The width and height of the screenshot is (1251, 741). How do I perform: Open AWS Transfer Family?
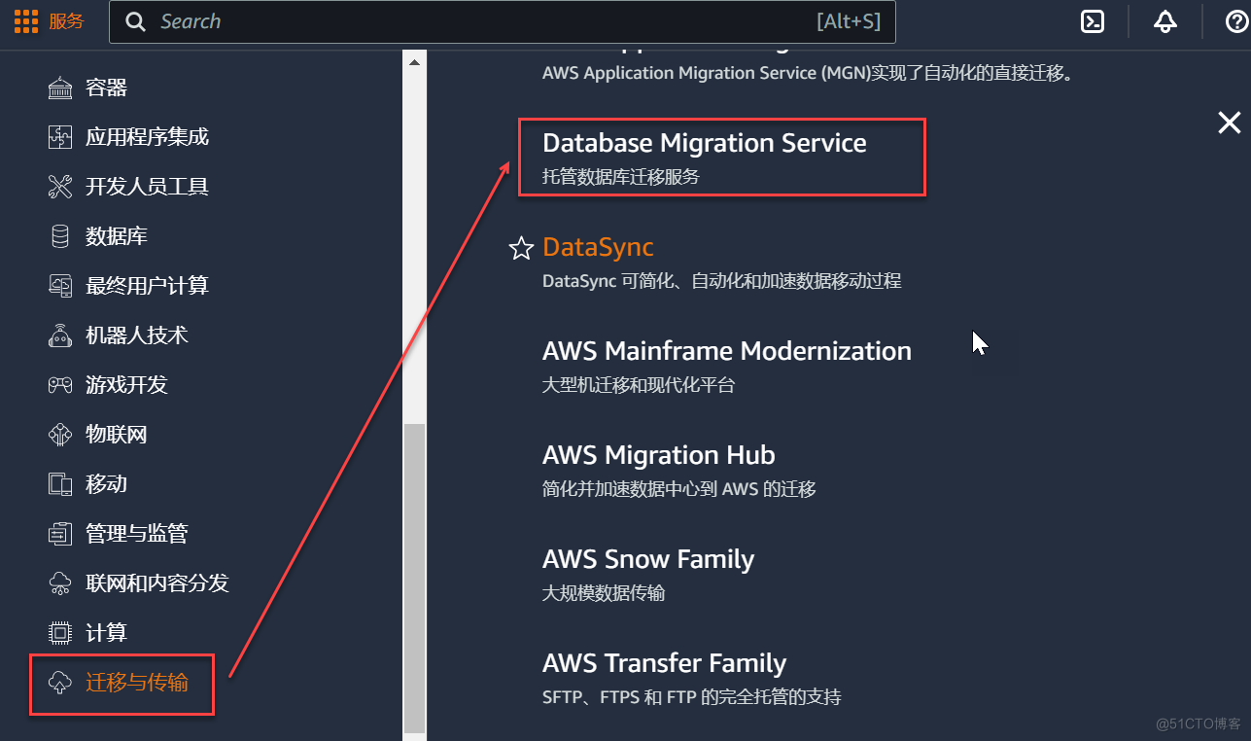pos(664,663)
